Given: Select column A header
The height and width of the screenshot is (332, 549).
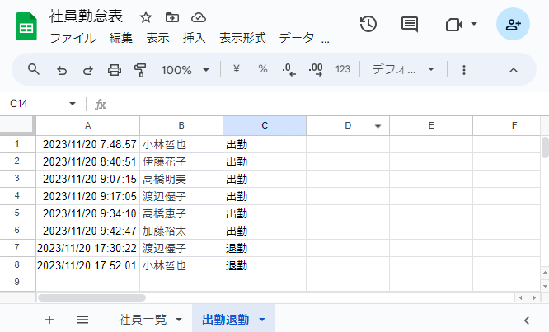Looking at the screenshot, I should click(x=87, y=125).
